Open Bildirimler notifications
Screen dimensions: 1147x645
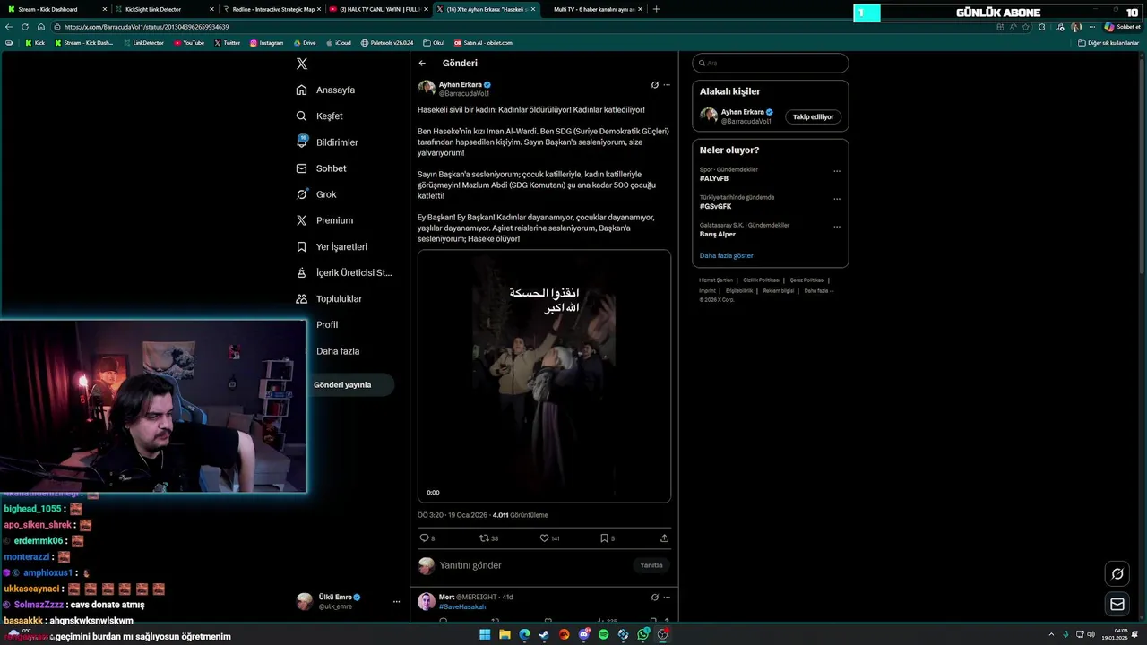point(327,142)
